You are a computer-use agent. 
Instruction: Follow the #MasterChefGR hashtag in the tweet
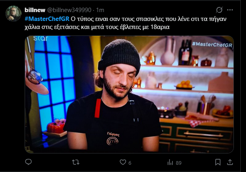(x=47, y=19)
